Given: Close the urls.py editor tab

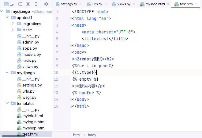Looking at the screenshot, I should (x=106, y=4).
